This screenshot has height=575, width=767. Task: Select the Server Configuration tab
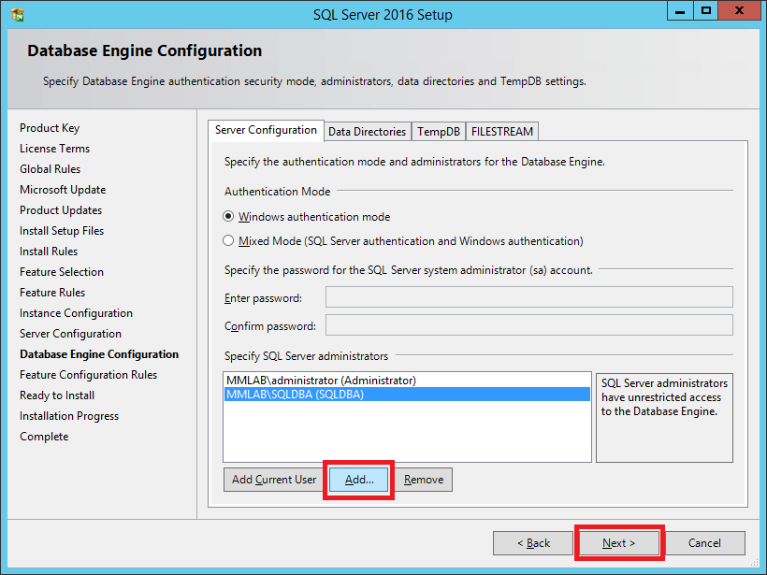click(266, 131)
